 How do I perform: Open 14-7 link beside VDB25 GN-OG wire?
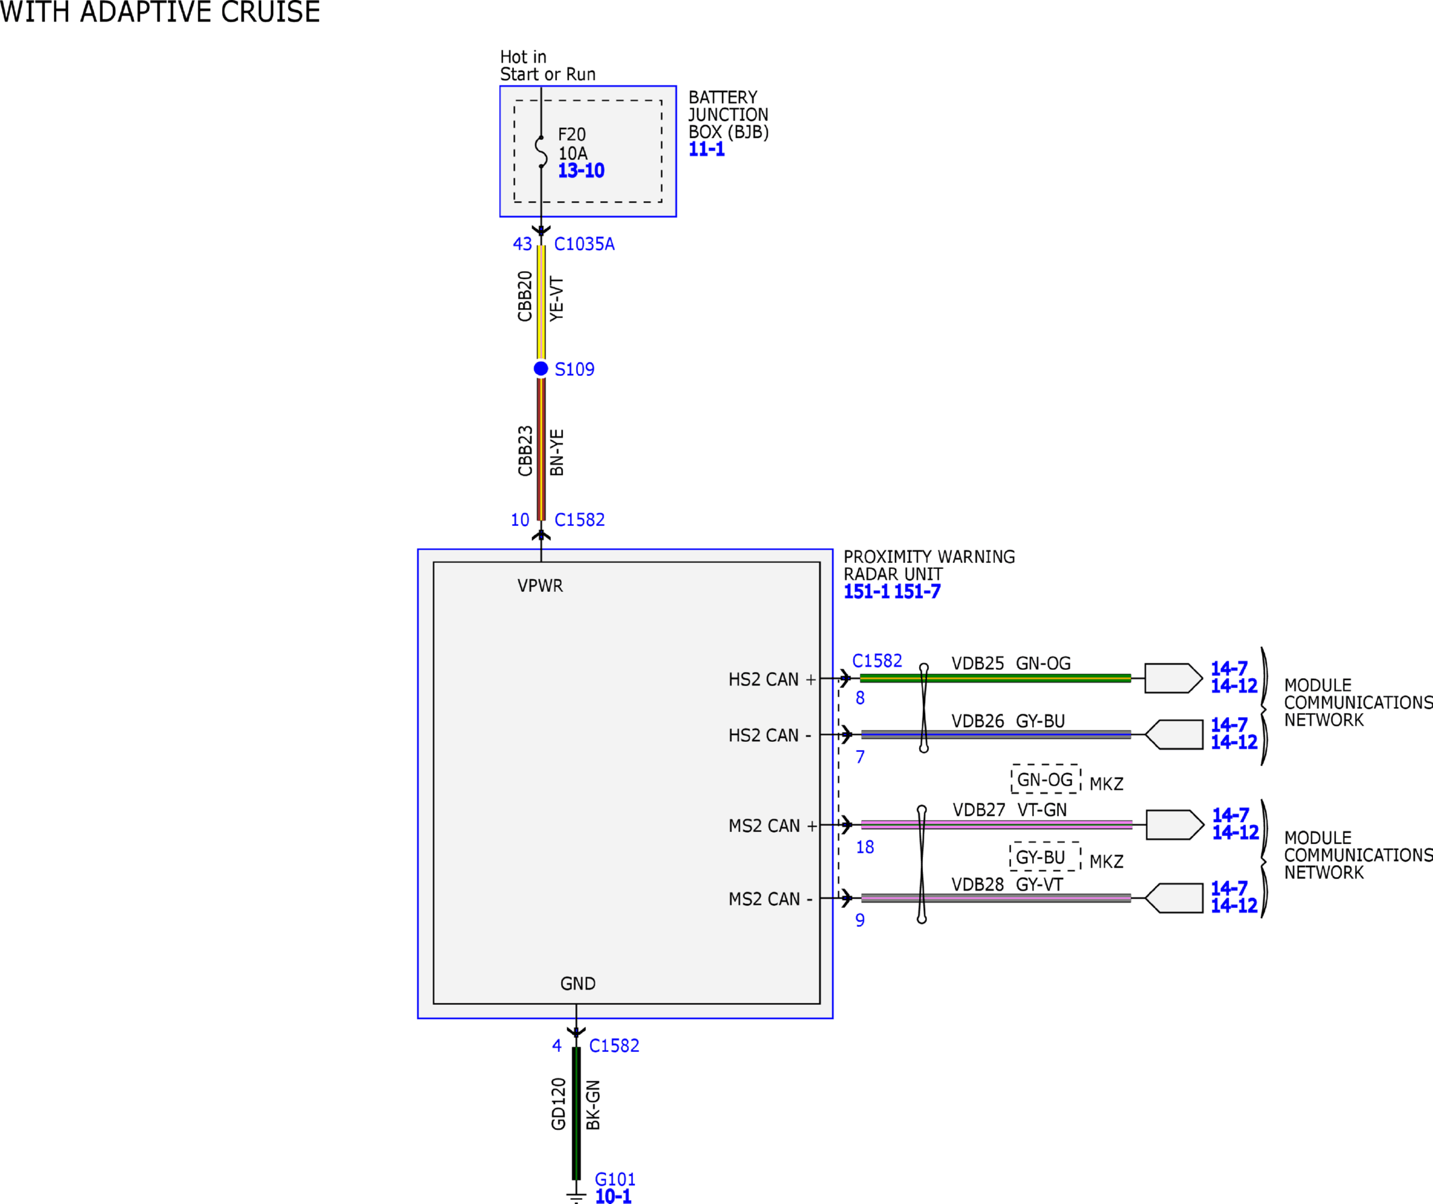pyautogui.click(x=1229, y=669)
